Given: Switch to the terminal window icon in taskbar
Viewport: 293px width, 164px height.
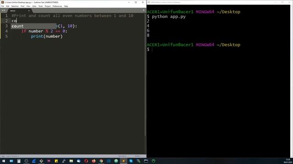Looking at the screenshot, I should pyautogui.click(x=146, y=161).
